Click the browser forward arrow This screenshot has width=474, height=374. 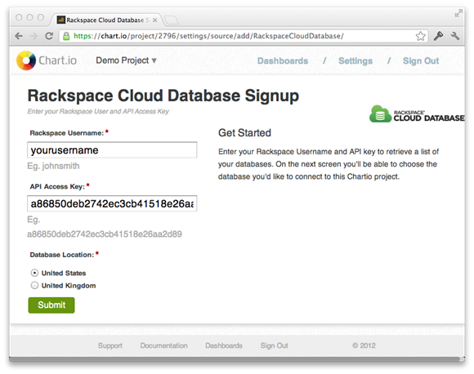(34, 36)
